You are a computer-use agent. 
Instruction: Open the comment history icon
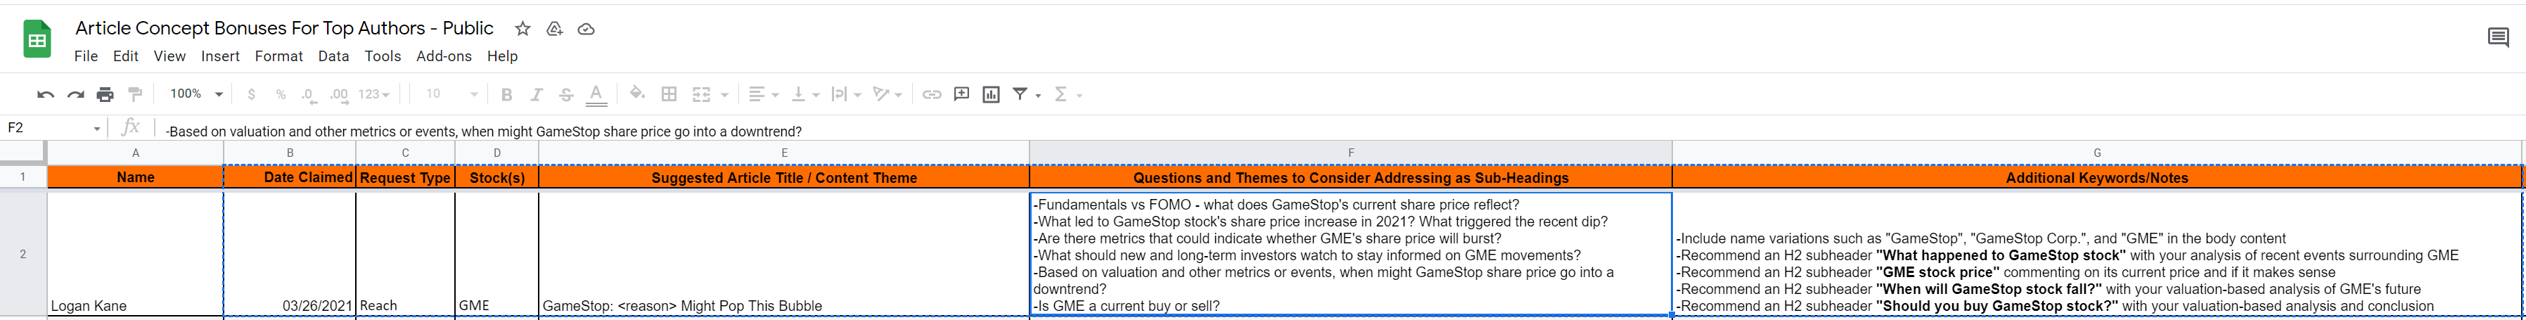2498,38
